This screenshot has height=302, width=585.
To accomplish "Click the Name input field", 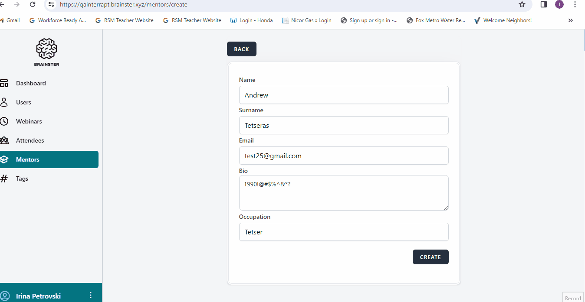I will [343, 95].
